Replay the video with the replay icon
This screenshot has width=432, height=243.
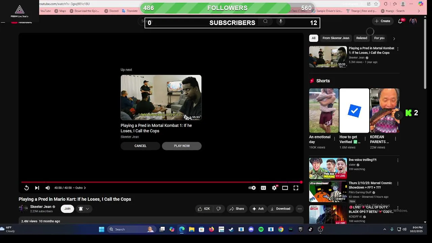click(26, 188)
